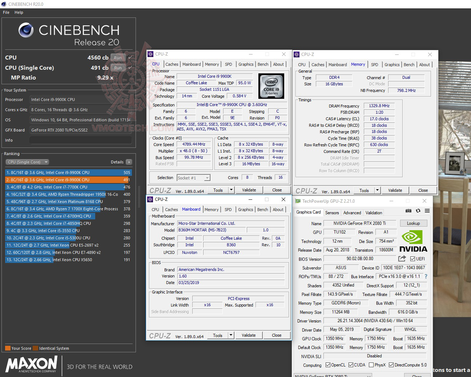This screenshot has height=377, width=471.
Task: Open Bench tab in CPU-Z processor window
Action: coord(263,64)
